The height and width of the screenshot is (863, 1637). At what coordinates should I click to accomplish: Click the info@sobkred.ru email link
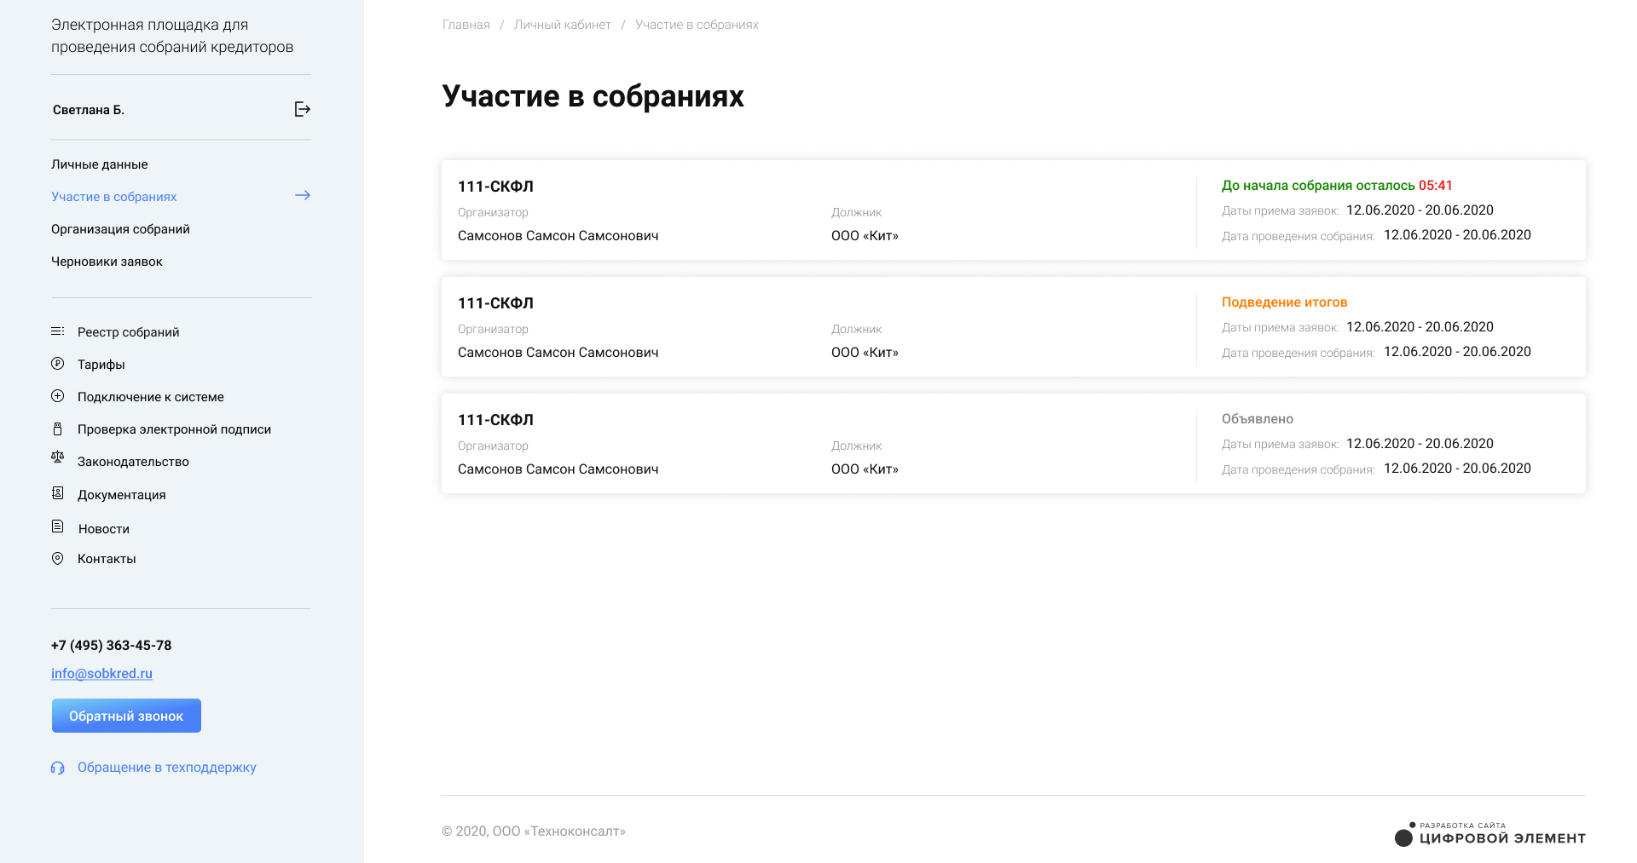(x=101, y=673)
